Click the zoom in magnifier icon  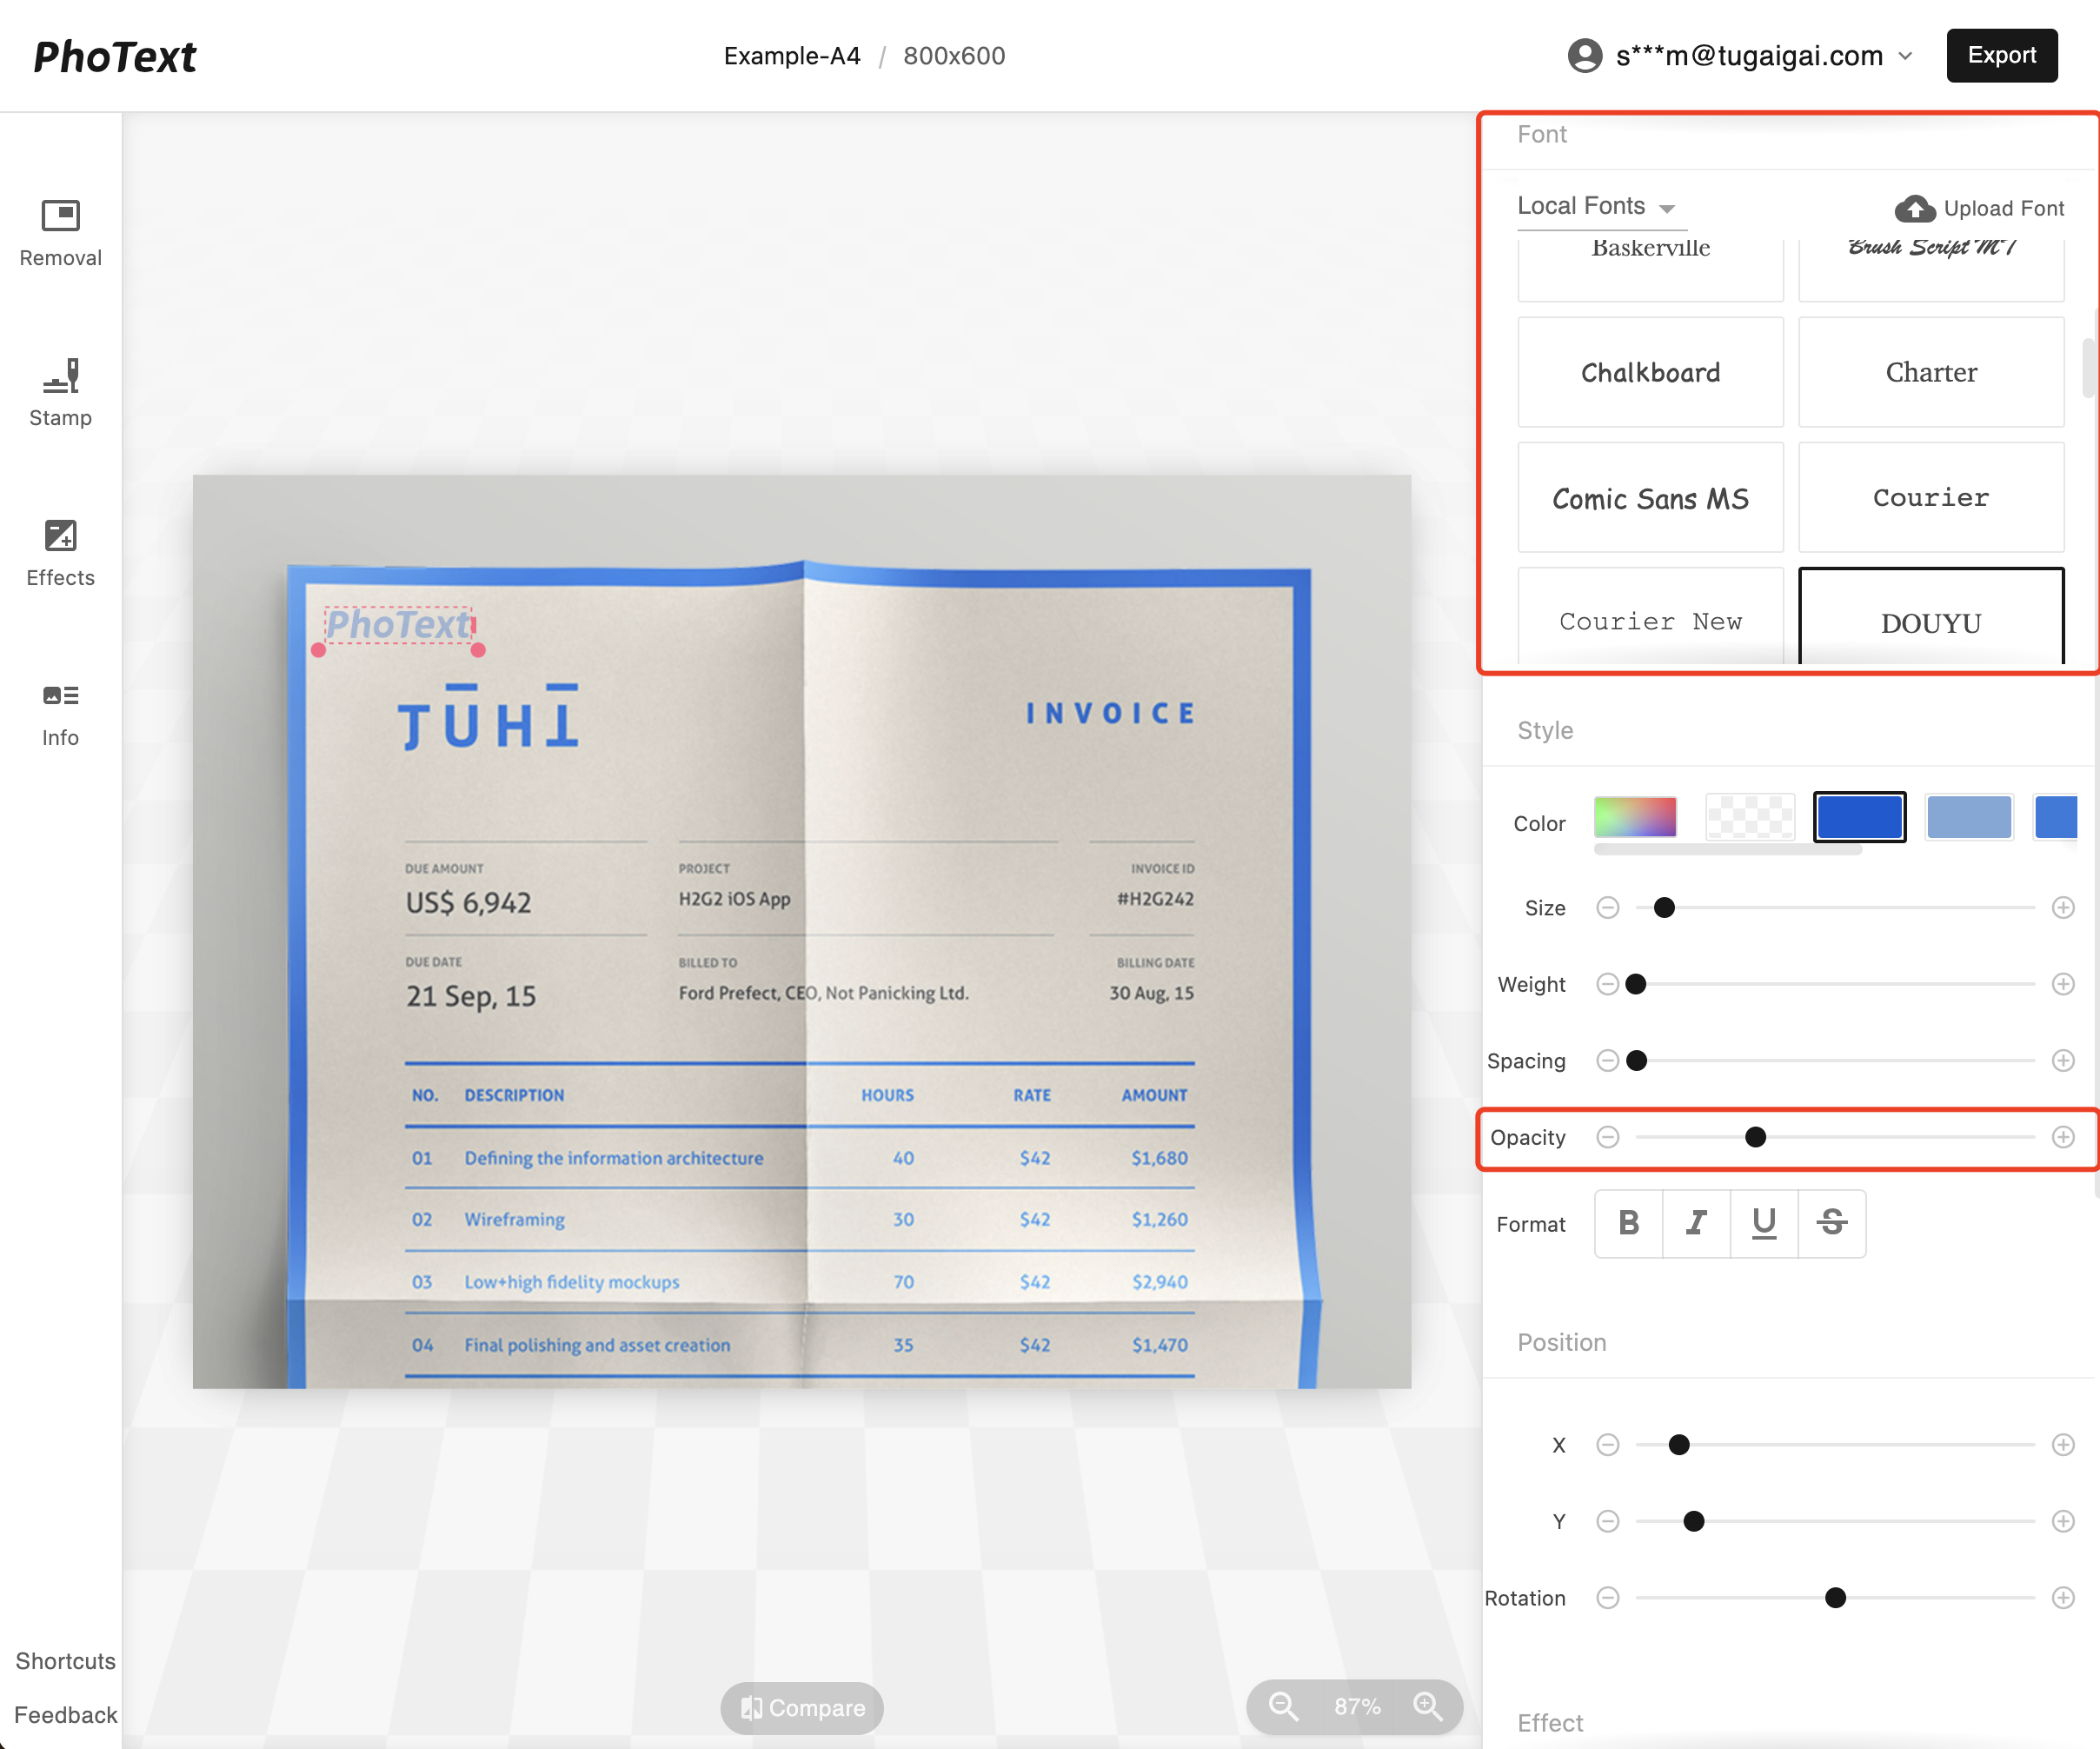(x=1427, y=1706)
